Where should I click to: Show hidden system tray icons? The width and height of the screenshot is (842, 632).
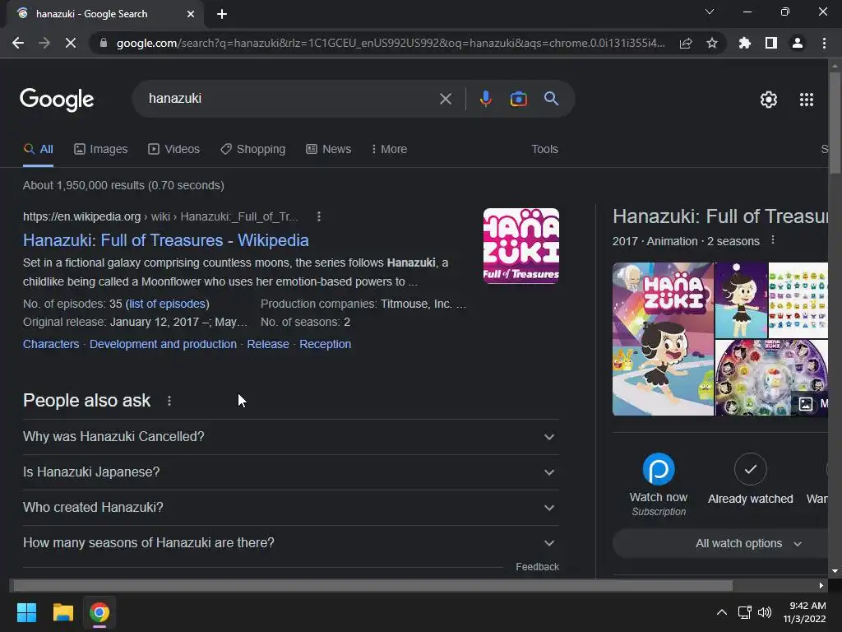722,612
